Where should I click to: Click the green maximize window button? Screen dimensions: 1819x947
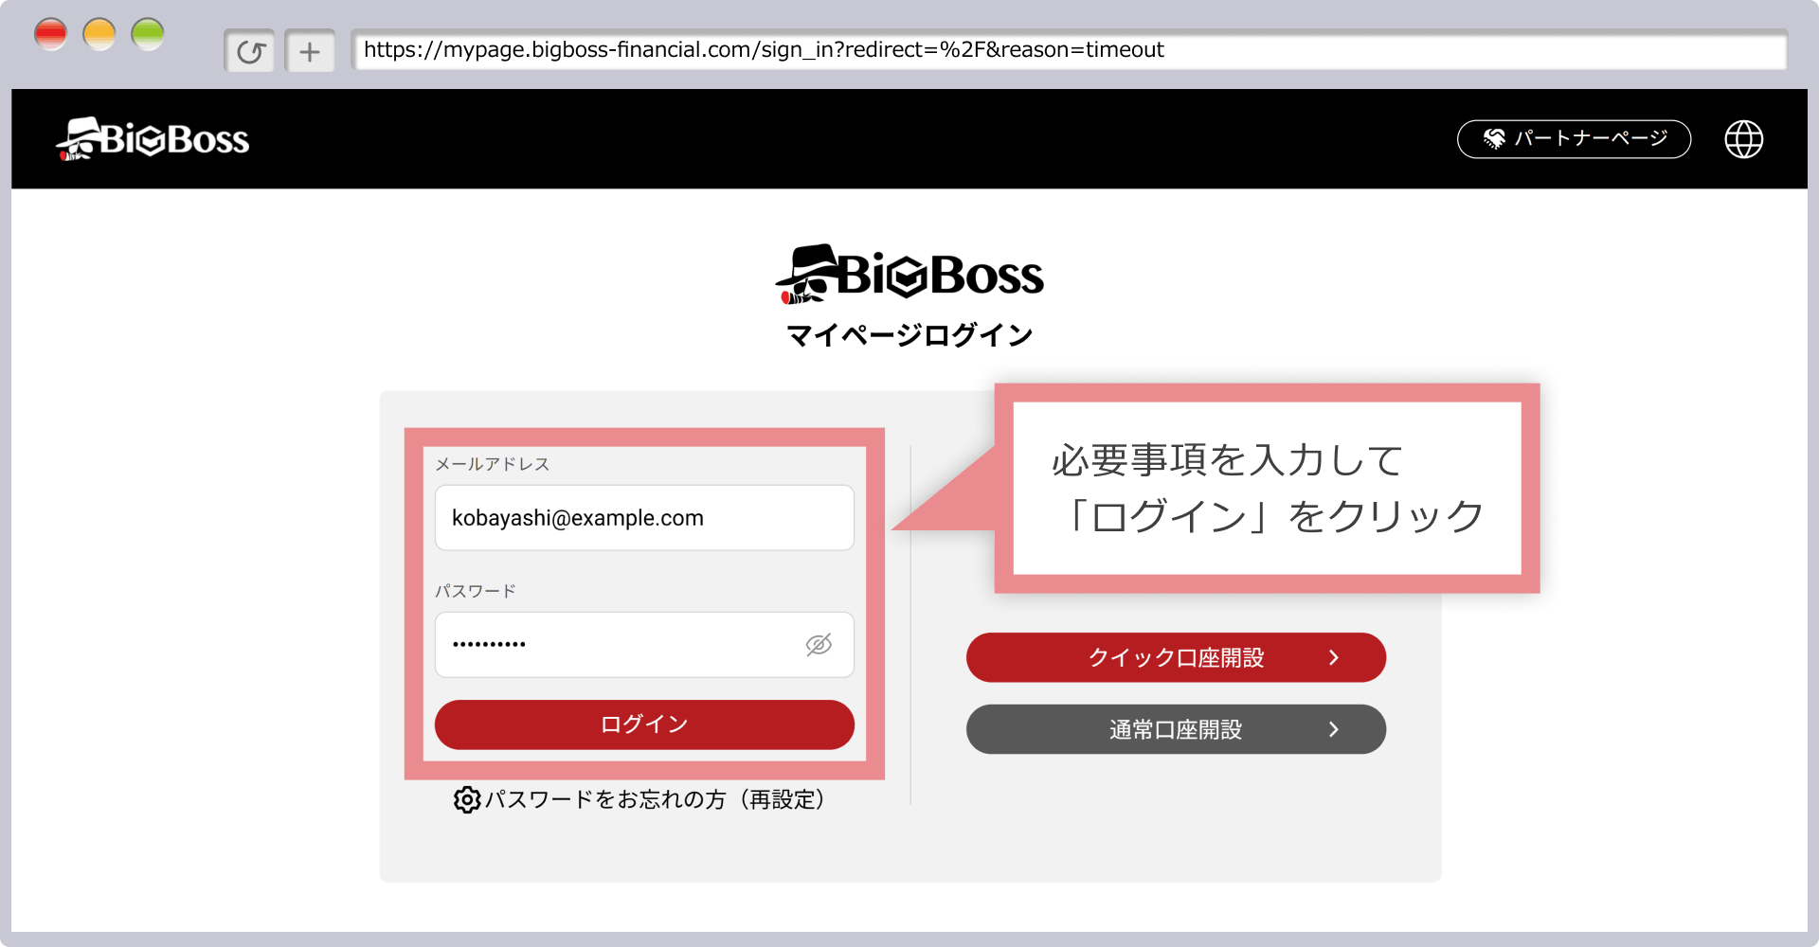[148, 34]
